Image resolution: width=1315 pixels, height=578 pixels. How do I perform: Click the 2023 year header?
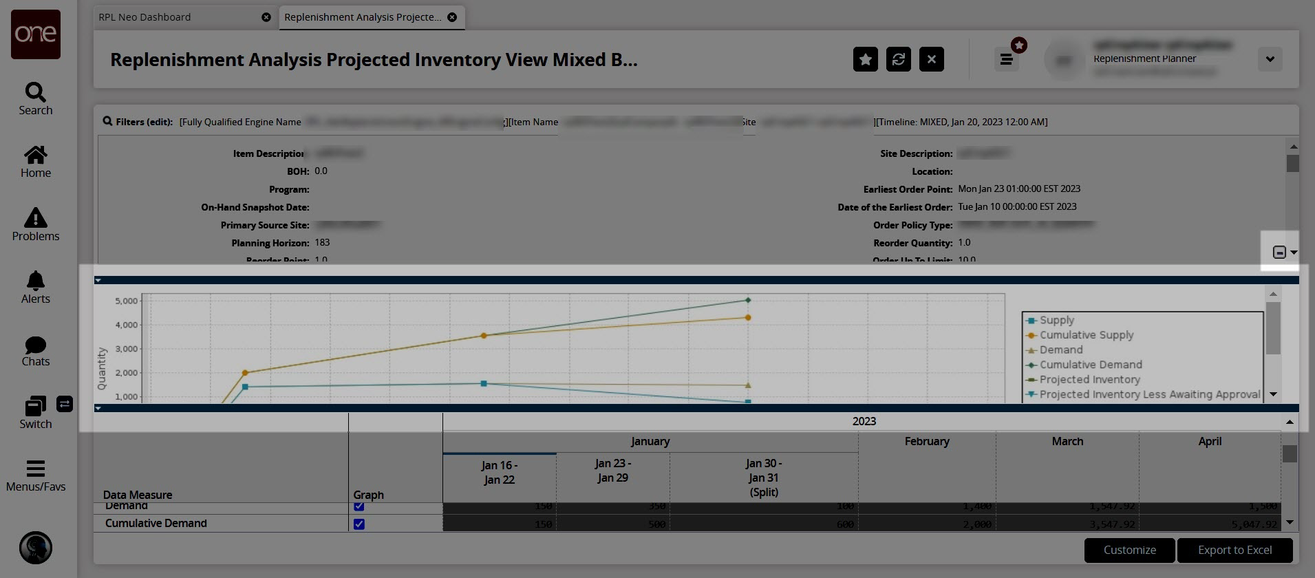pos(864,421)
